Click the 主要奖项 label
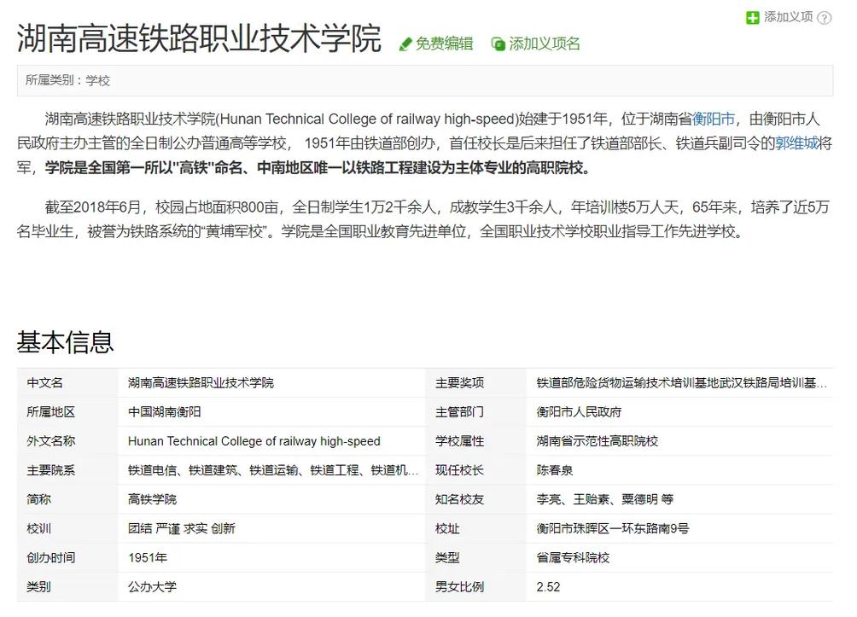This screenshot has width=857, height=617. [x=459, y=383]
